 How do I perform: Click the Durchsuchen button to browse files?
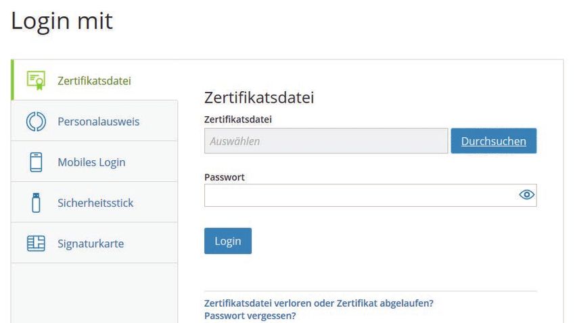pyautogui.click(x=494, y=141)
